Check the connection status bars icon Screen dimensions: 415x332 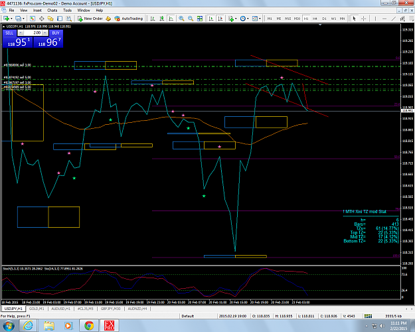tap(368, 316)
